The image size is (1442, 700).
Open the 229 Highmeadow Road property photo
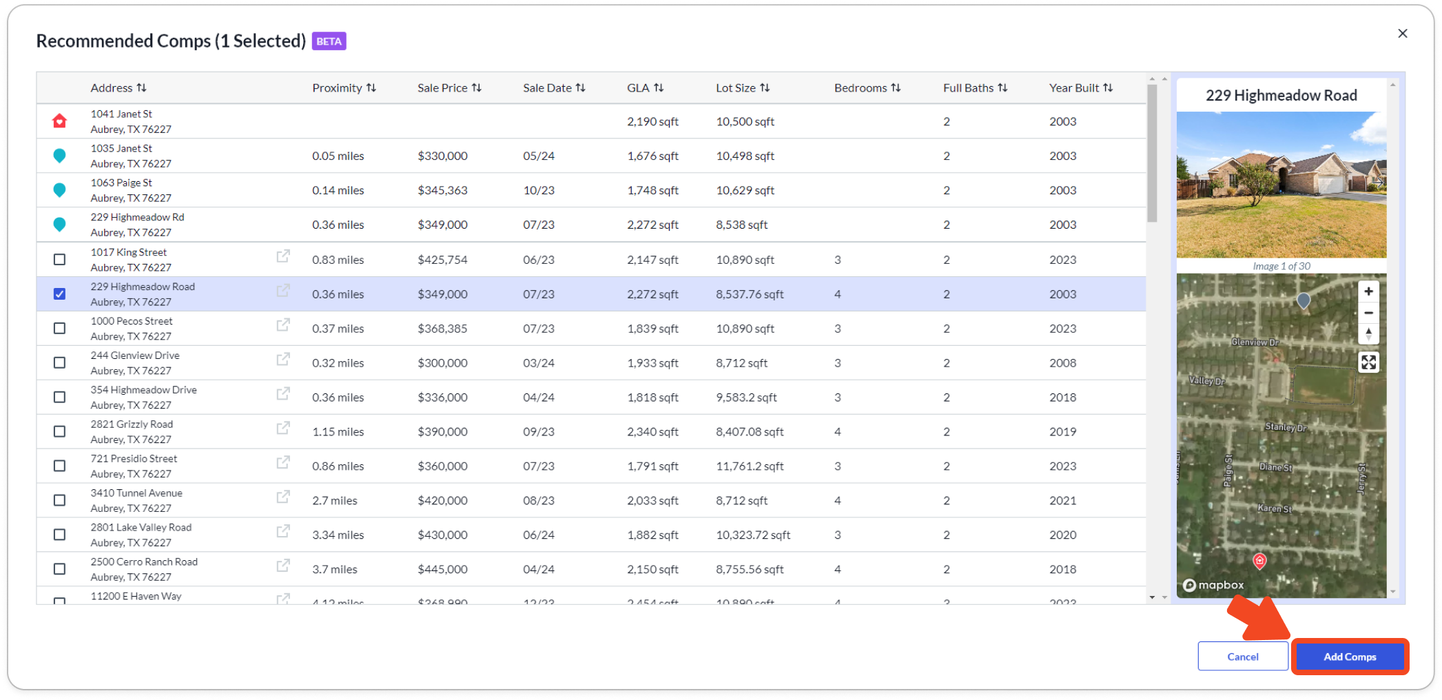[x=1281, y=185]
